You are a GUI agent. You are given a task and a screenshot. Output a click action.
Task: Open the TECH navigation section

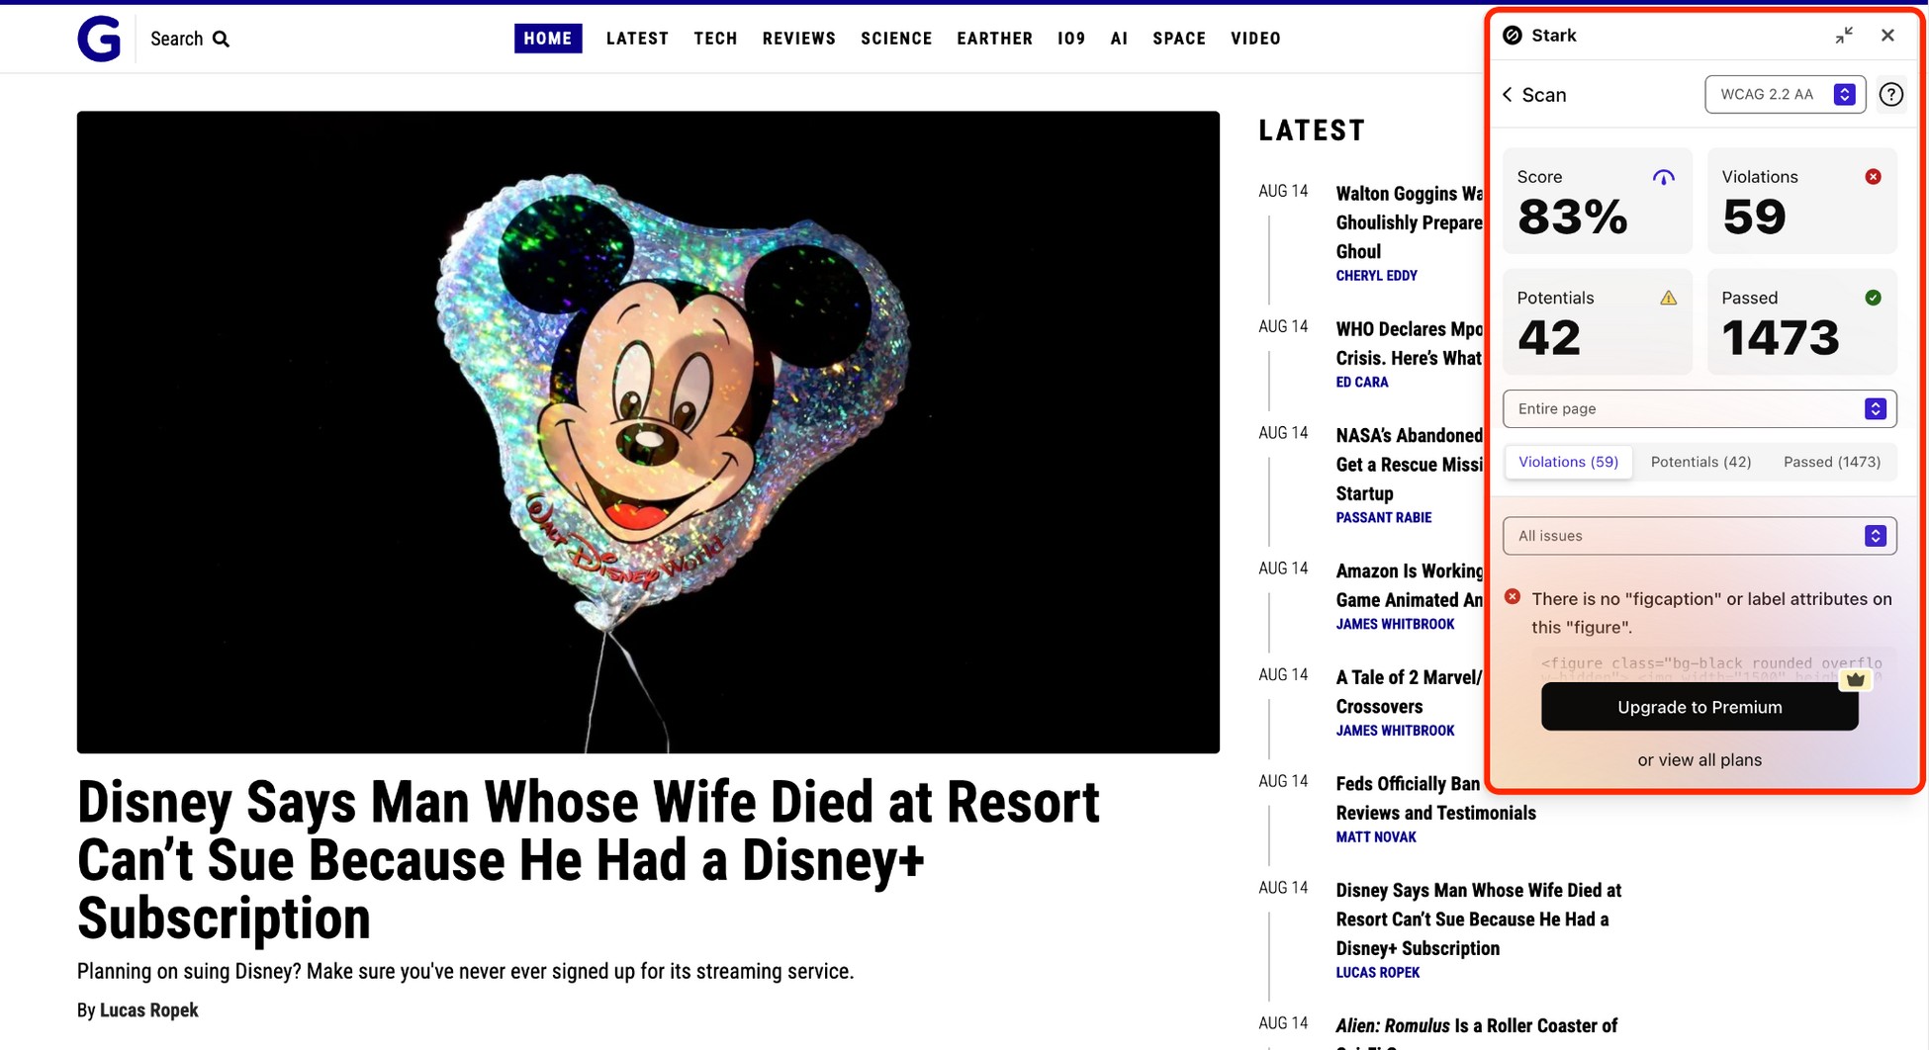click(x=715, y=39)
